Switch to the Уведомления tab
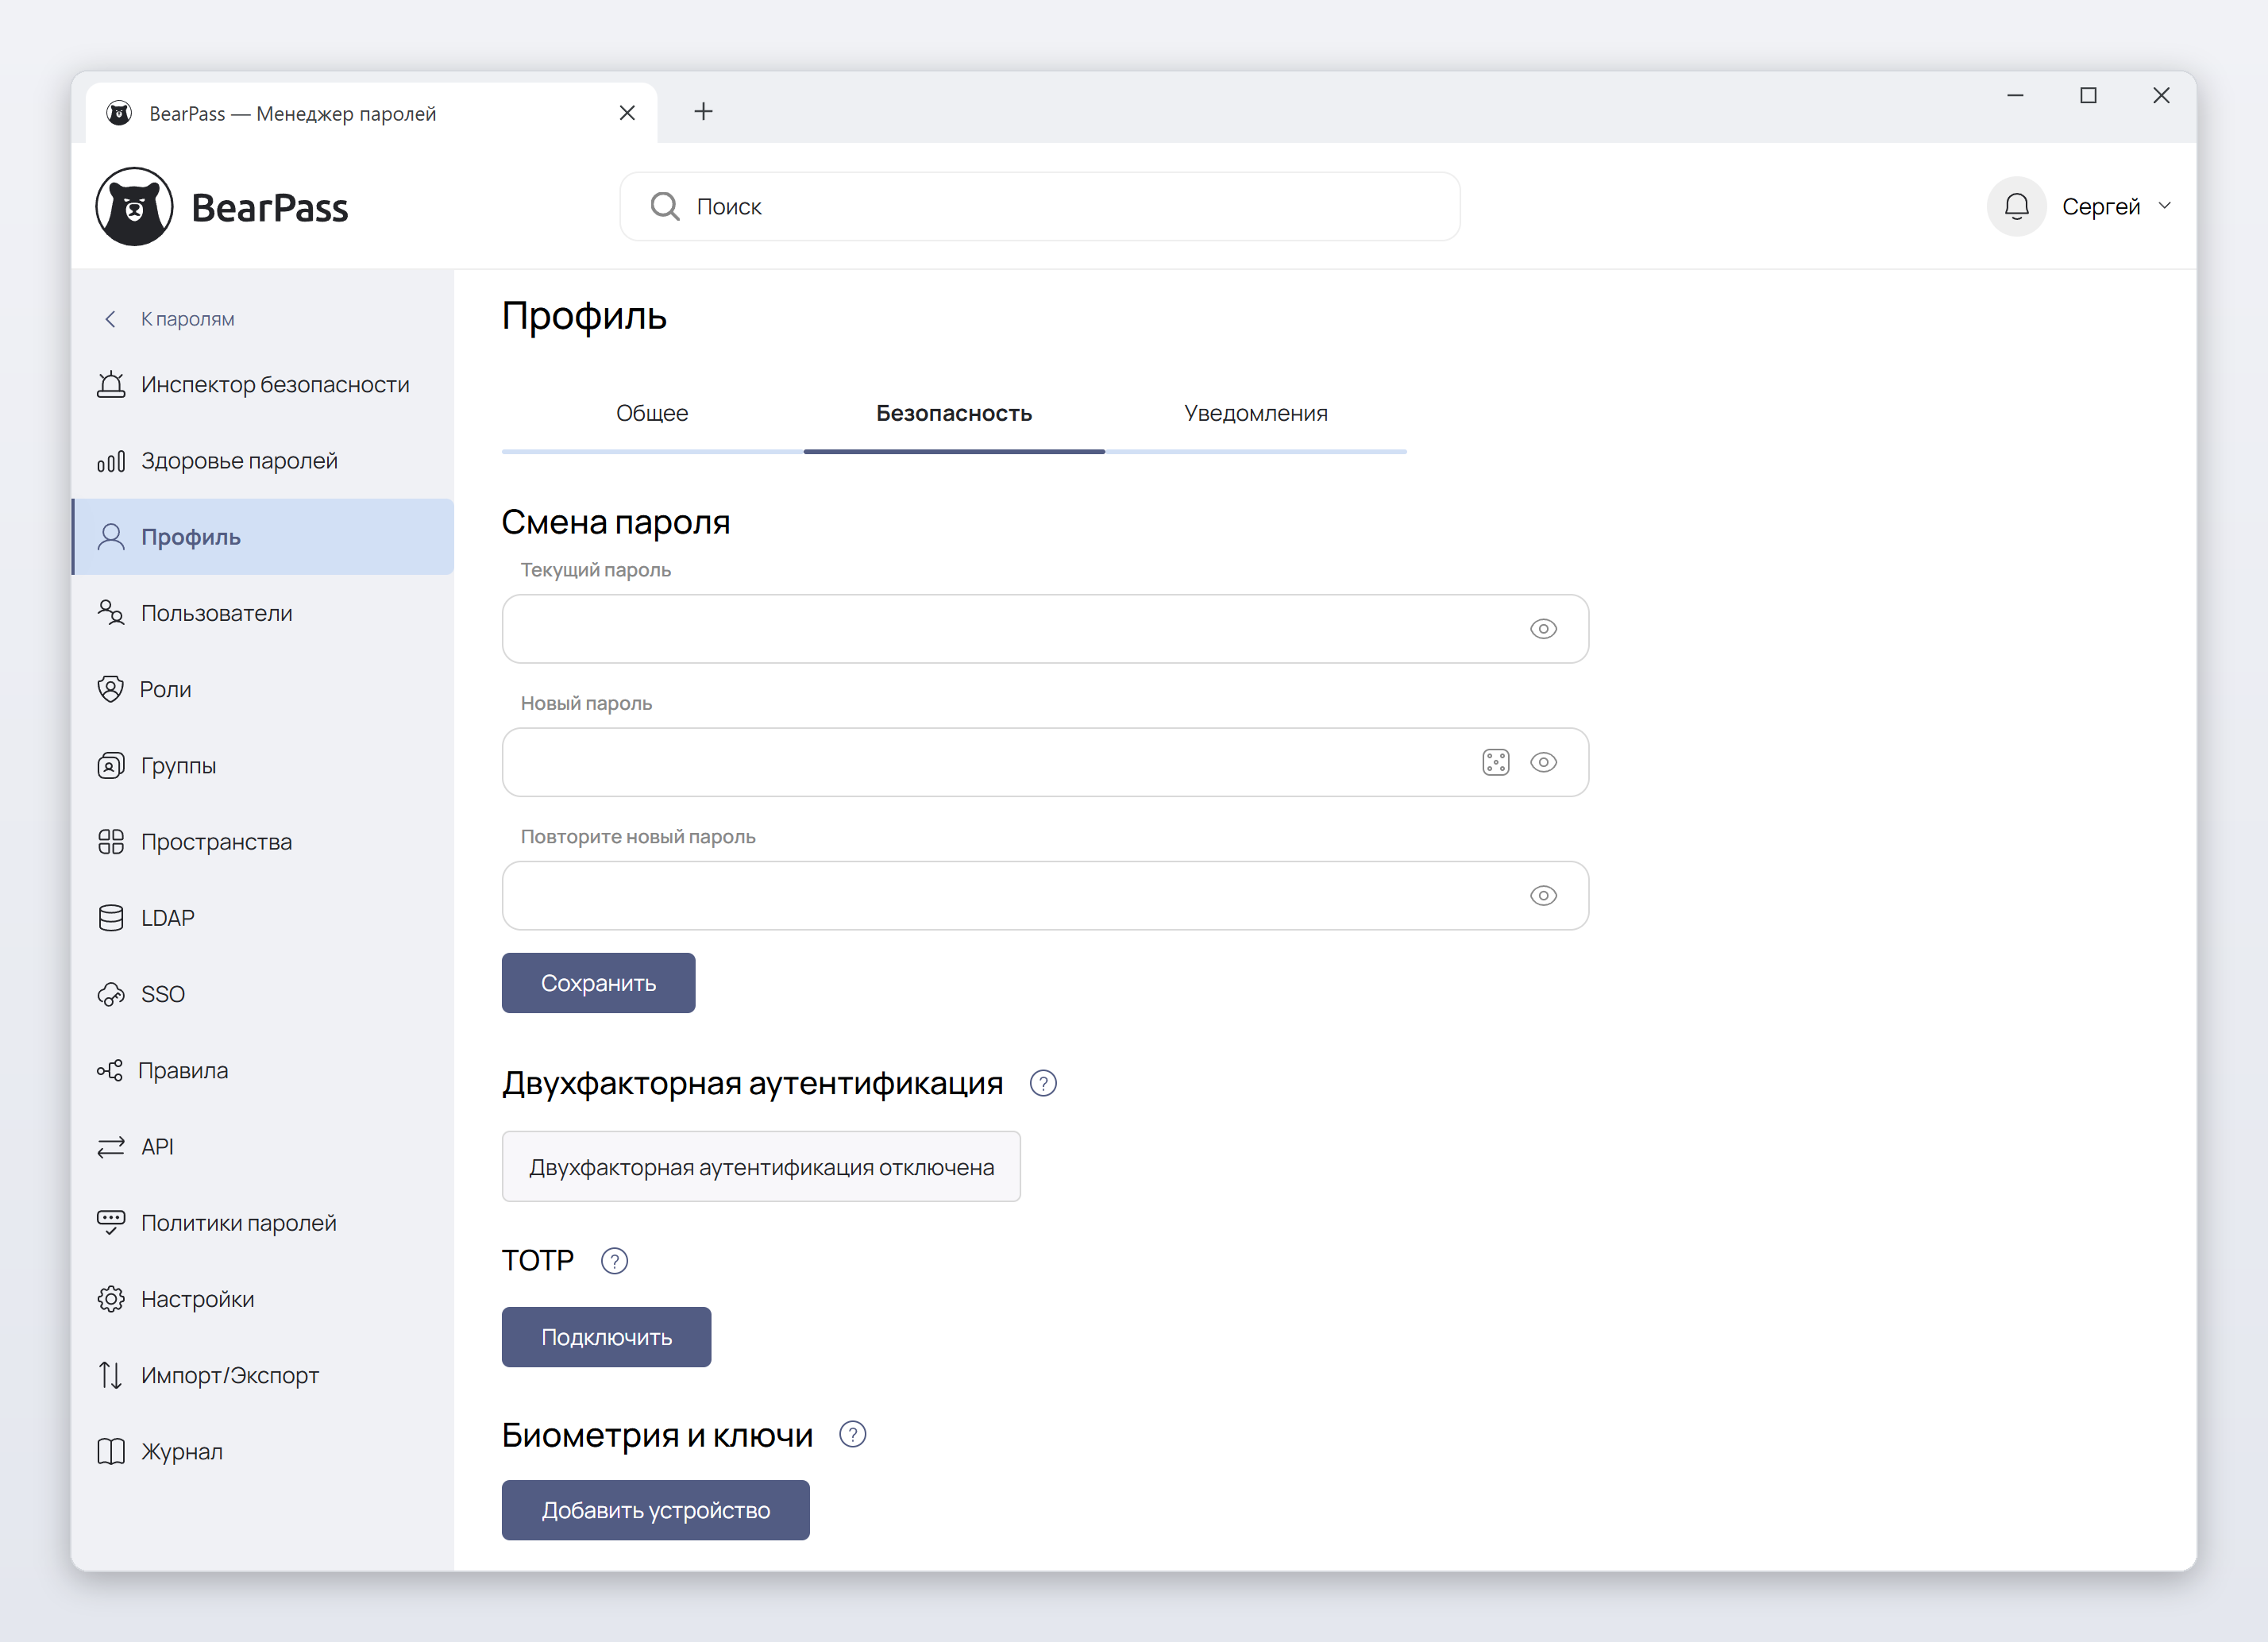Screen dimensions: 2268x1642 1256,414
